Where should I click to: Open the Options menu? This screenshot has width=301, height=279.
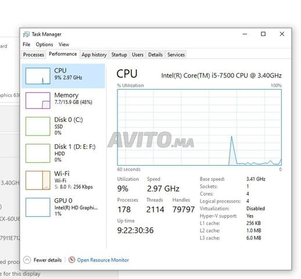(44, 45)
